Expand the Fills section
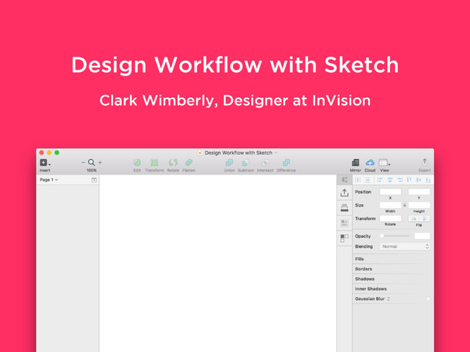470x352 pixels. (392, 259)
